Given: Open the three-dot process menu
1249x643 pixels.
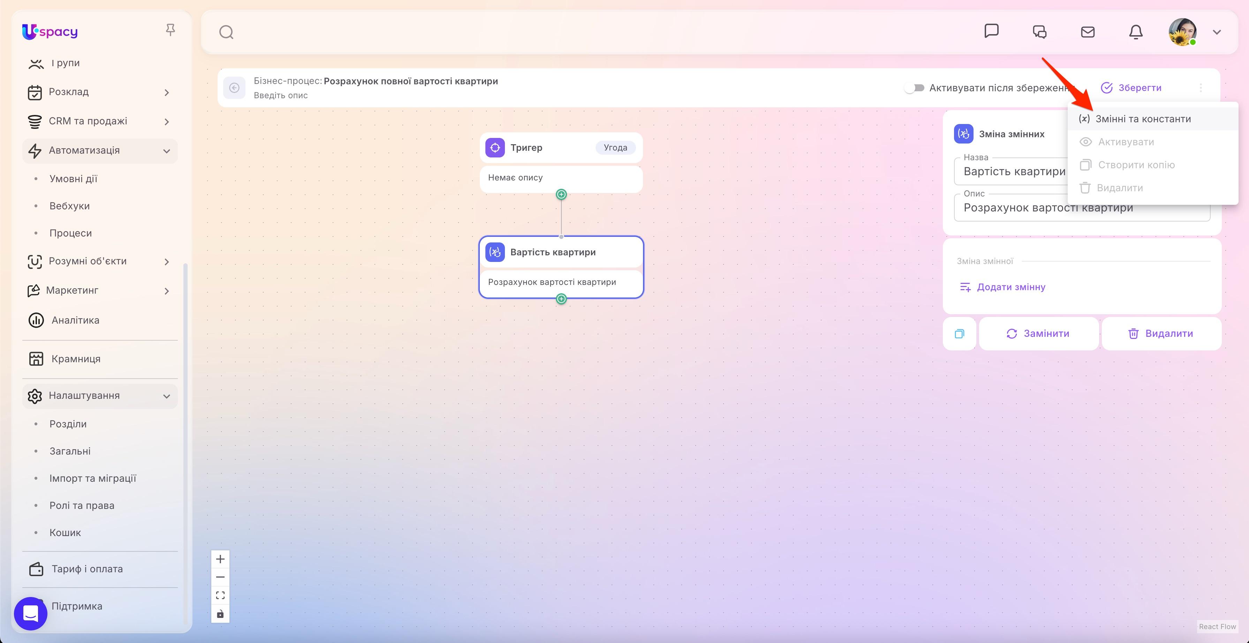Looking at the screenshot, I should pyautogui.click(x=1201, y=88).
